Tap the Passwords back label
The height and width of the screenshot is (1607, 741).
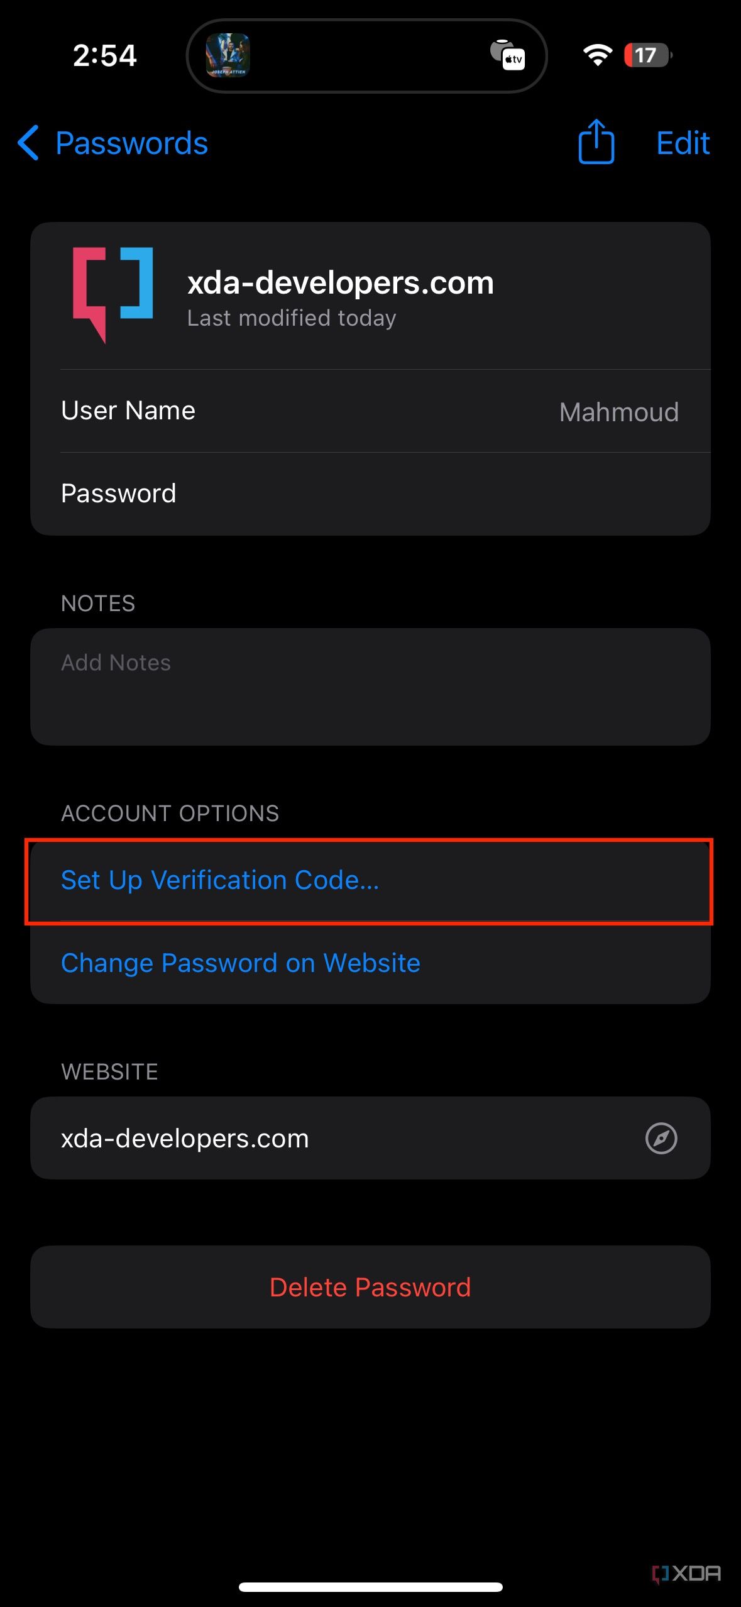click(131, 143)
